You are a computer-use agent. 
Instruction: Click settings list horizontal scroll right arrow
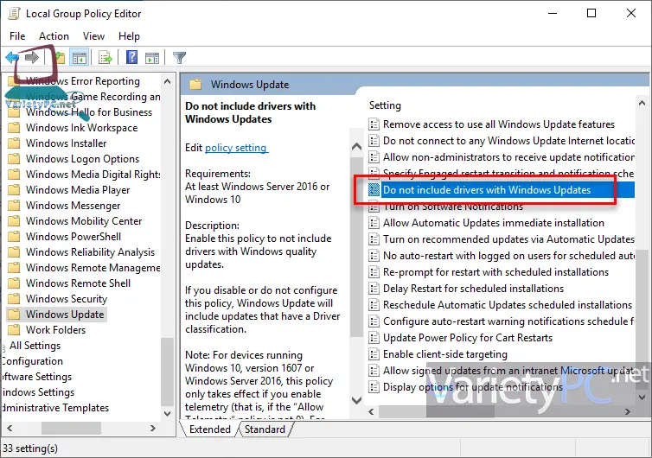[x=628, y=412]
